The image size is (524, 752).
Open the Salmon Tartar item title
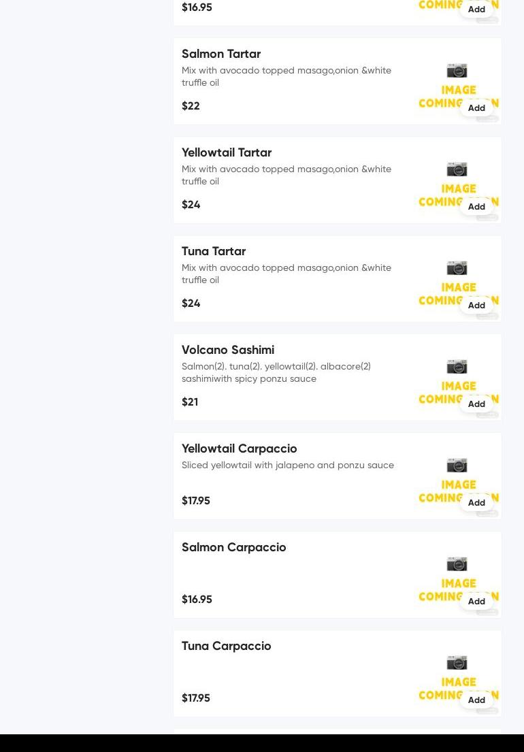click(221, 54)
